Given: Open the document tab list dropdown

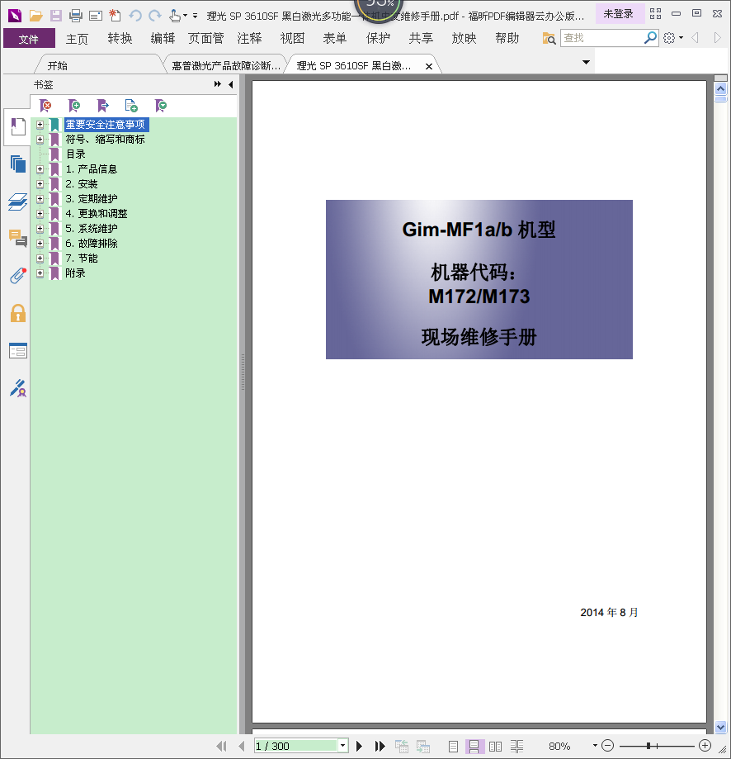Looking at the screenshot, I should (586, 62).
